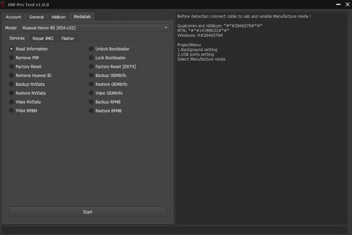This screenshot has height=235, width=352.
Task: Click the 'Before detection connect cable' message
Action: [244, 16]
